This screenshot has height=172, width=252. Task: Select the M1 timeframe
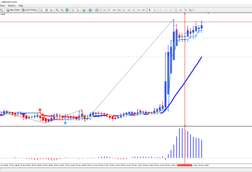(104, 10)
